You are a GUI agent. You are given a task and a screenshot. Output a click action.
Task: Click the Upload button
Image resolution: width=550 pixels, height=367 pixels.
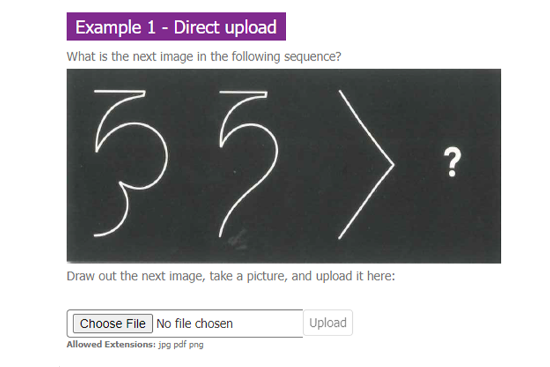[x=327, y=323]
